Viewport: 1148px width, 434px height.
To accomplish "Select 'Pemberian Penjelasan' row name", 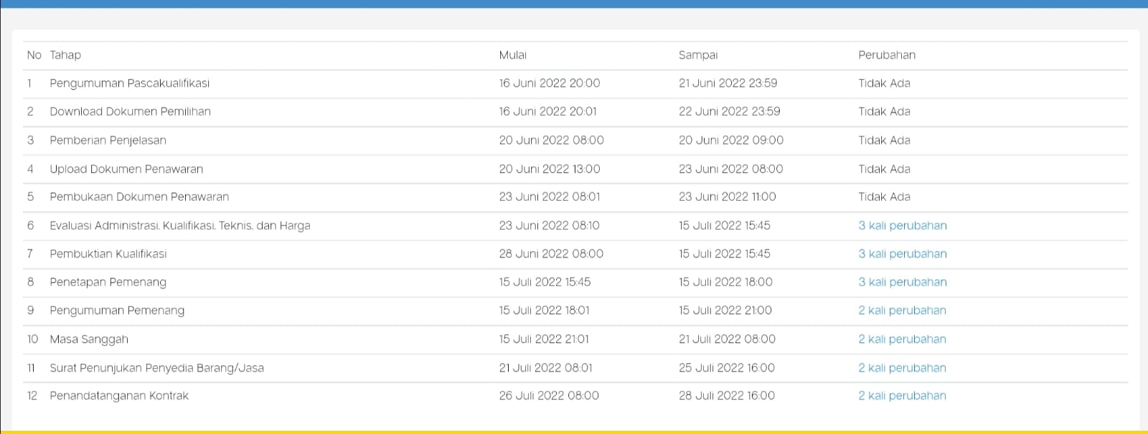I will [x=108, y=141].
